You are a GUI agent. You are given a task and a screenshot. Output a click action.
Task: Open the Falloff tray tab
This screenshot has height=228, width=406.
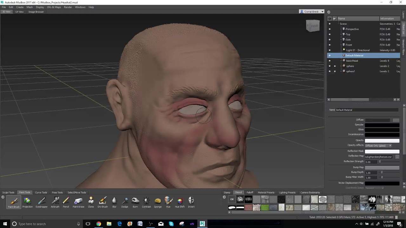click(x=250, y=193)
